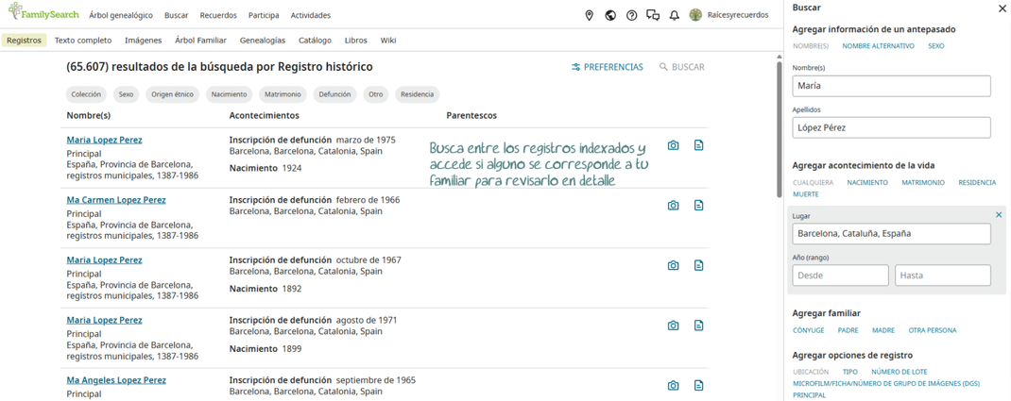Remove the Lugar event filter with X

[999, 215]
